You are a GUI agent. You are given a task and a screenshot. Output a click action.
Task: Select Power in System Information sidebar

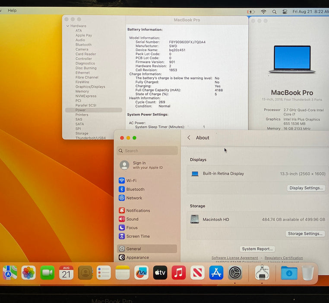click(x=94, y=110)
